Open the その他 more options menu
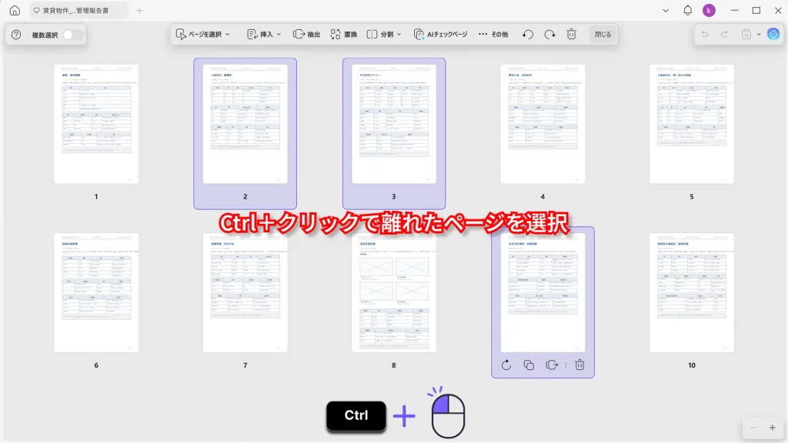Image resolution: width=788 pixels, height=443 pixels. tap(493, 34)
